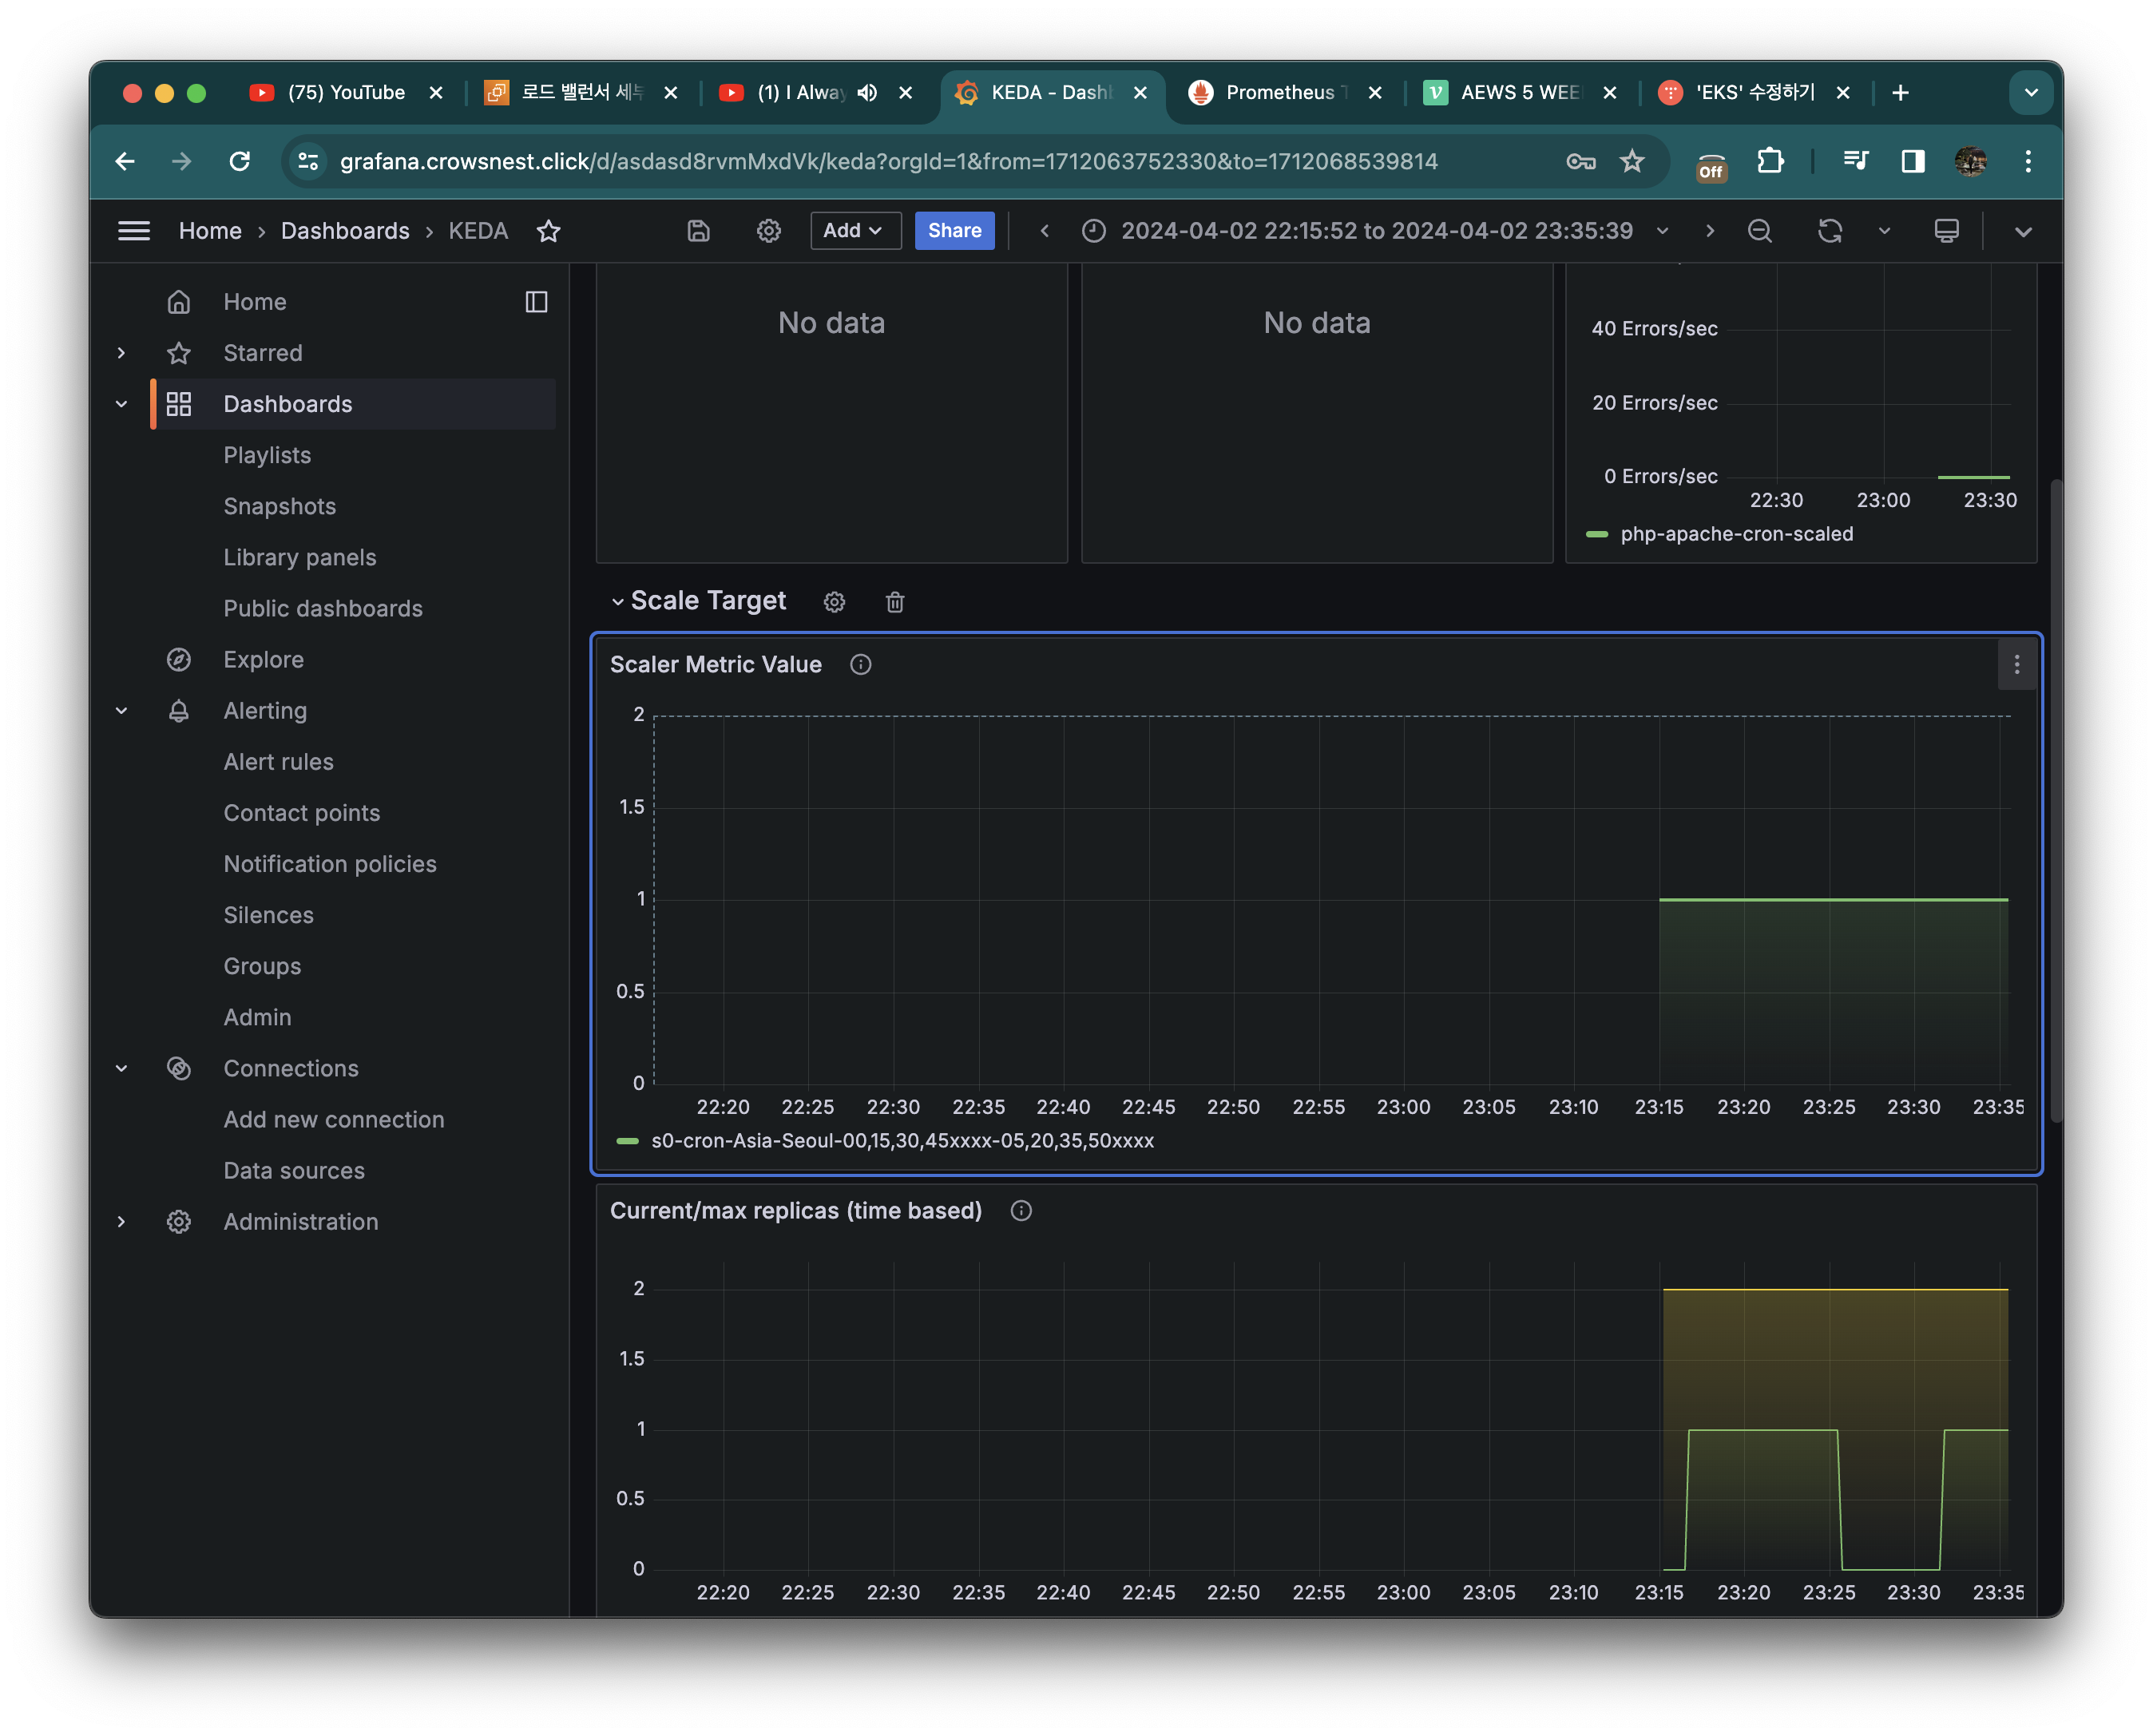The width and height of the screenshot is (2153, 1736).
Task: Open the time range picker
Action: click(1376, 231)
